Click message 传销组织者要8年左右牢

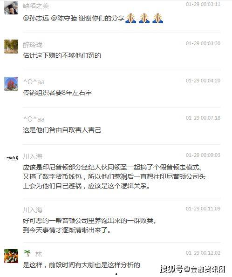[57, 93]
